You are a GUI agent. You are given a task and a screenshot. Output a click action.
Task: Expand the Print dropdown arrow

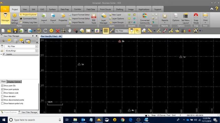(205, 23)
